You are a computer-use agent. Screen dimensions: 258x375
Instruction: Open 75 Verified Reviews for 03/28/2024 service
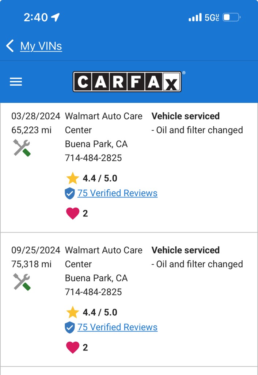click(117, 193)
